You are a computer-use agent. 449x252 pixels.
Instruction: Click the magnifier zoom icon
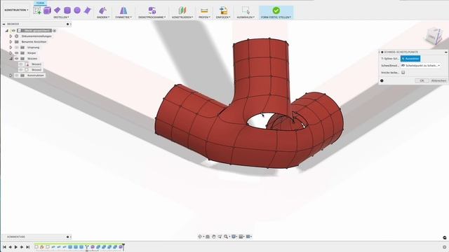(226, 237)
